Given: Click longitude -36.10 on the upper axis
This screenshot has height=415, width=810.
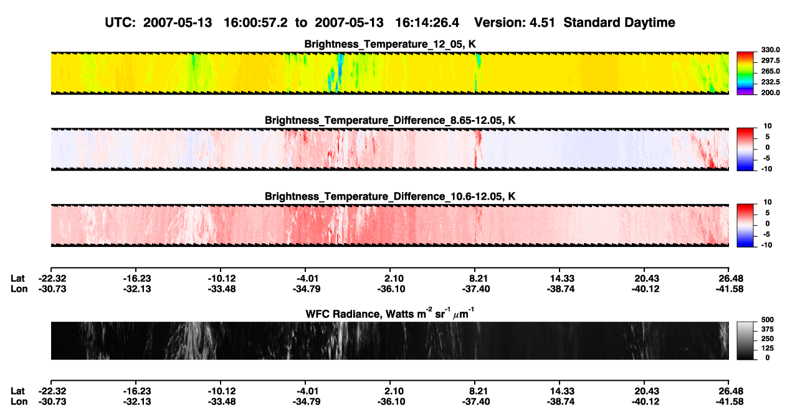Looking at the screenshot, I should point(391,289).
